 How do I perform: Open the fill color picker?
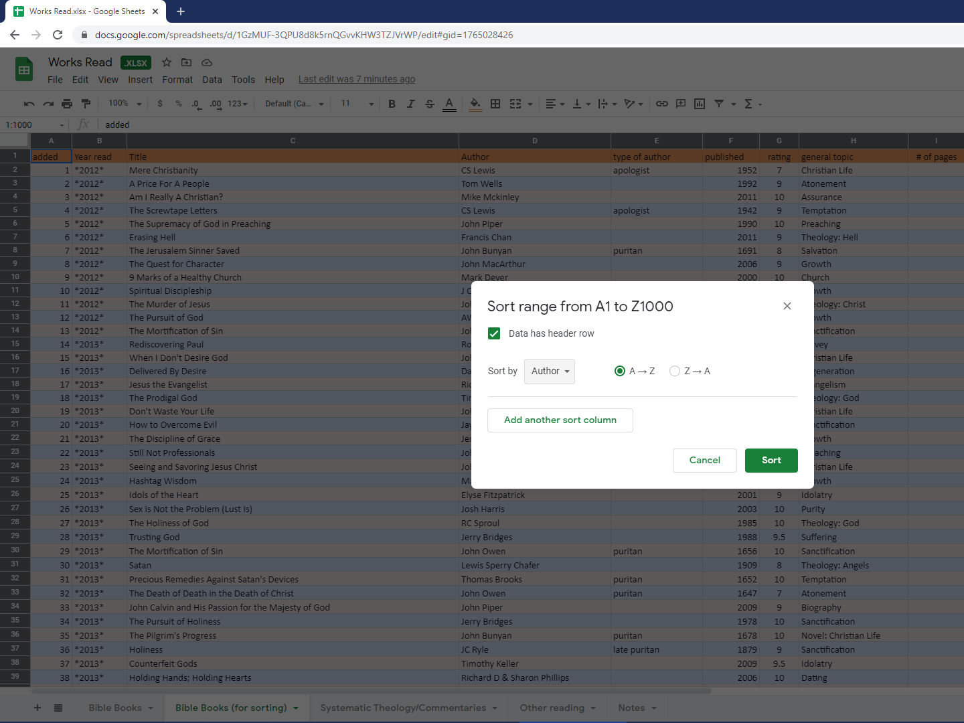tap(475, 104)
